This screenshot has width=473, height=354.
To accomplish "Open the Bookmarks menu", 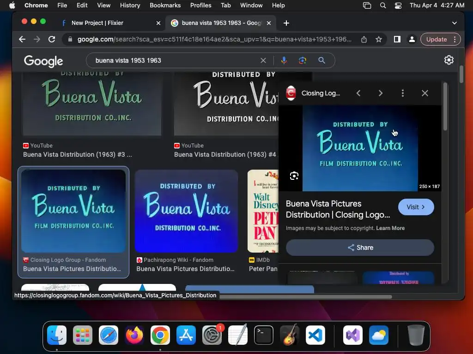I will (x=165, y=6).
